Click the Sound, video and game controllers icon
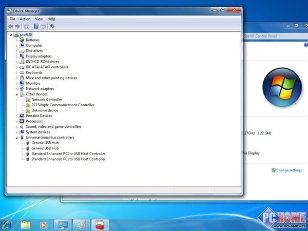308x231 pixels. (x=22, y=127)
